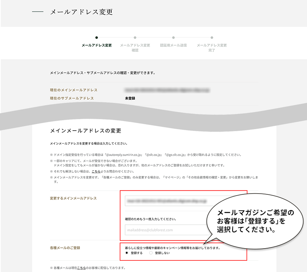Click the confirmation email field with mailaddress@clubforest.com placeholder
The height and width of the screenshot is (272, 307).
tap(165, 230)
